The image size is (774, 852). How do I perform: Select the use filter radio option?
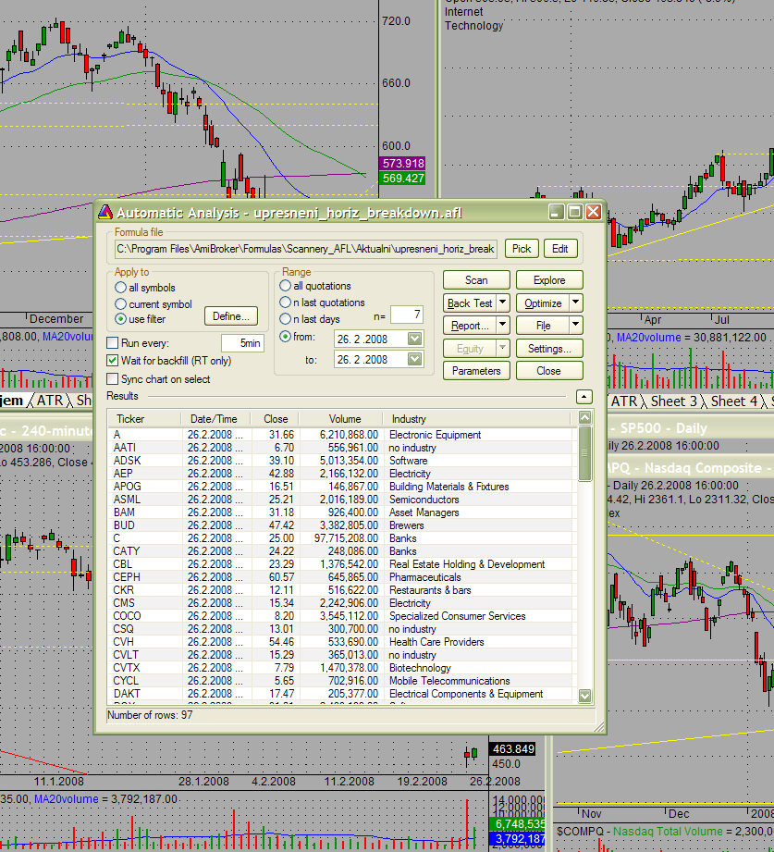[120, 319]
